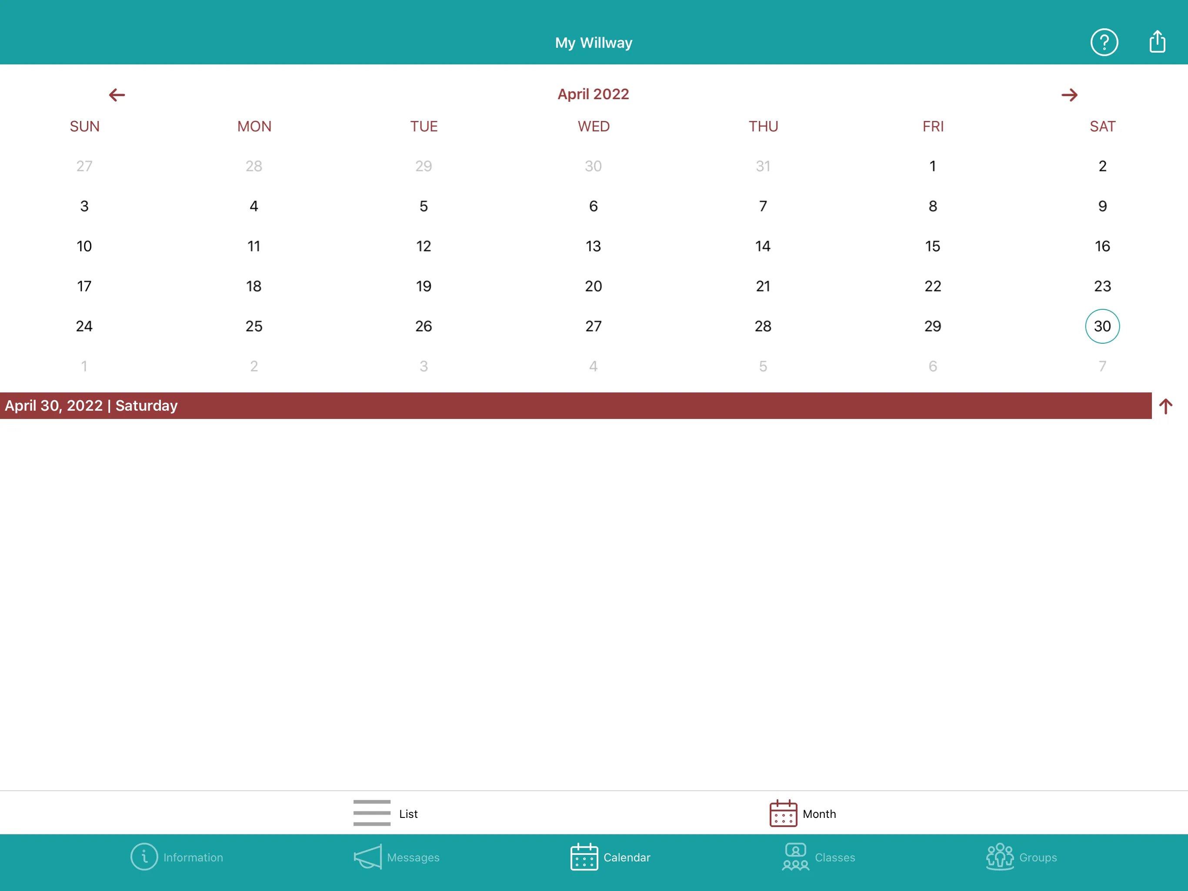Click the share/export icon
1188x891 pixels.
click(x=1157, y=40)
